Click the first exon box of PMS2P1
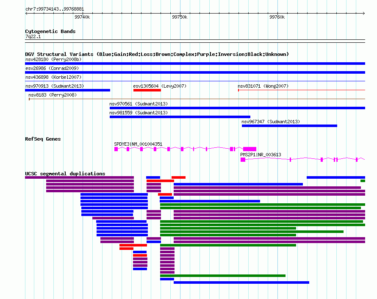377x299 pixels. pyautogui.click(x=243, y=160)
